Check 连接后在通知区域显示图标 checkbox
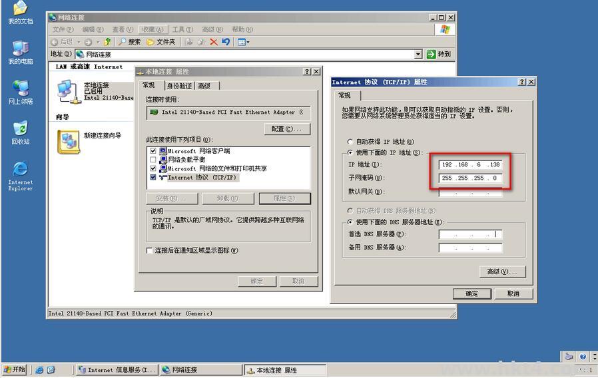The height and width of the screenshot is (378, 598). click(x=149, y=250)
